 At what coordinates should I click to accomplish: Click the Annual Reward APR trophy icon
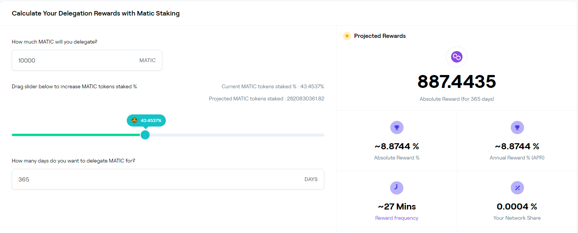[x=517, y=127]
